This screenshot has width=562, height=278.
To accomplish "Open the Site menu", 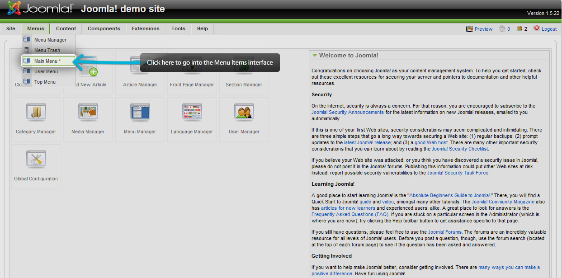I will (11, 29).
